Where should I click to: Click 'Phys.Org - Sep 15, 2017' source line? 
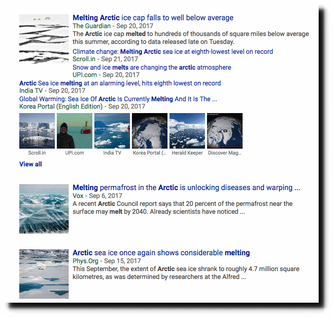pos(107,261)
